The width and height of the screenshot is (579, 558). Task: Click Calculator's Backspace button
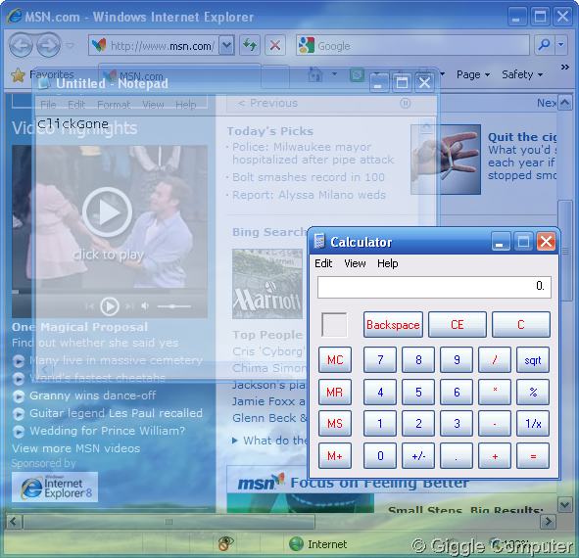tap(393, 325)
